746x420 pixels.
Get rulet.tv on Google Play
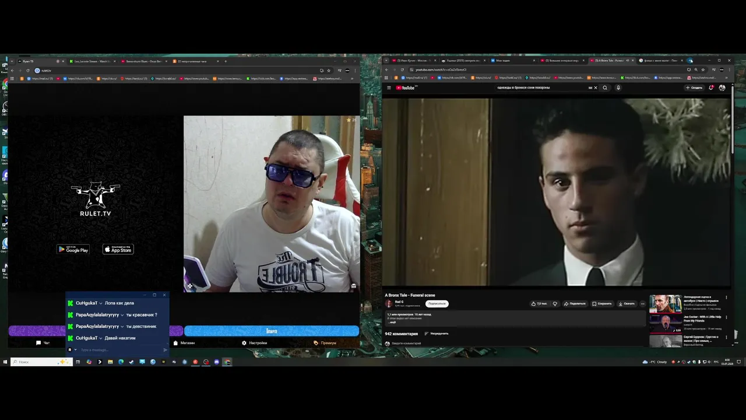pyautogui.click(x=73, y=250)
